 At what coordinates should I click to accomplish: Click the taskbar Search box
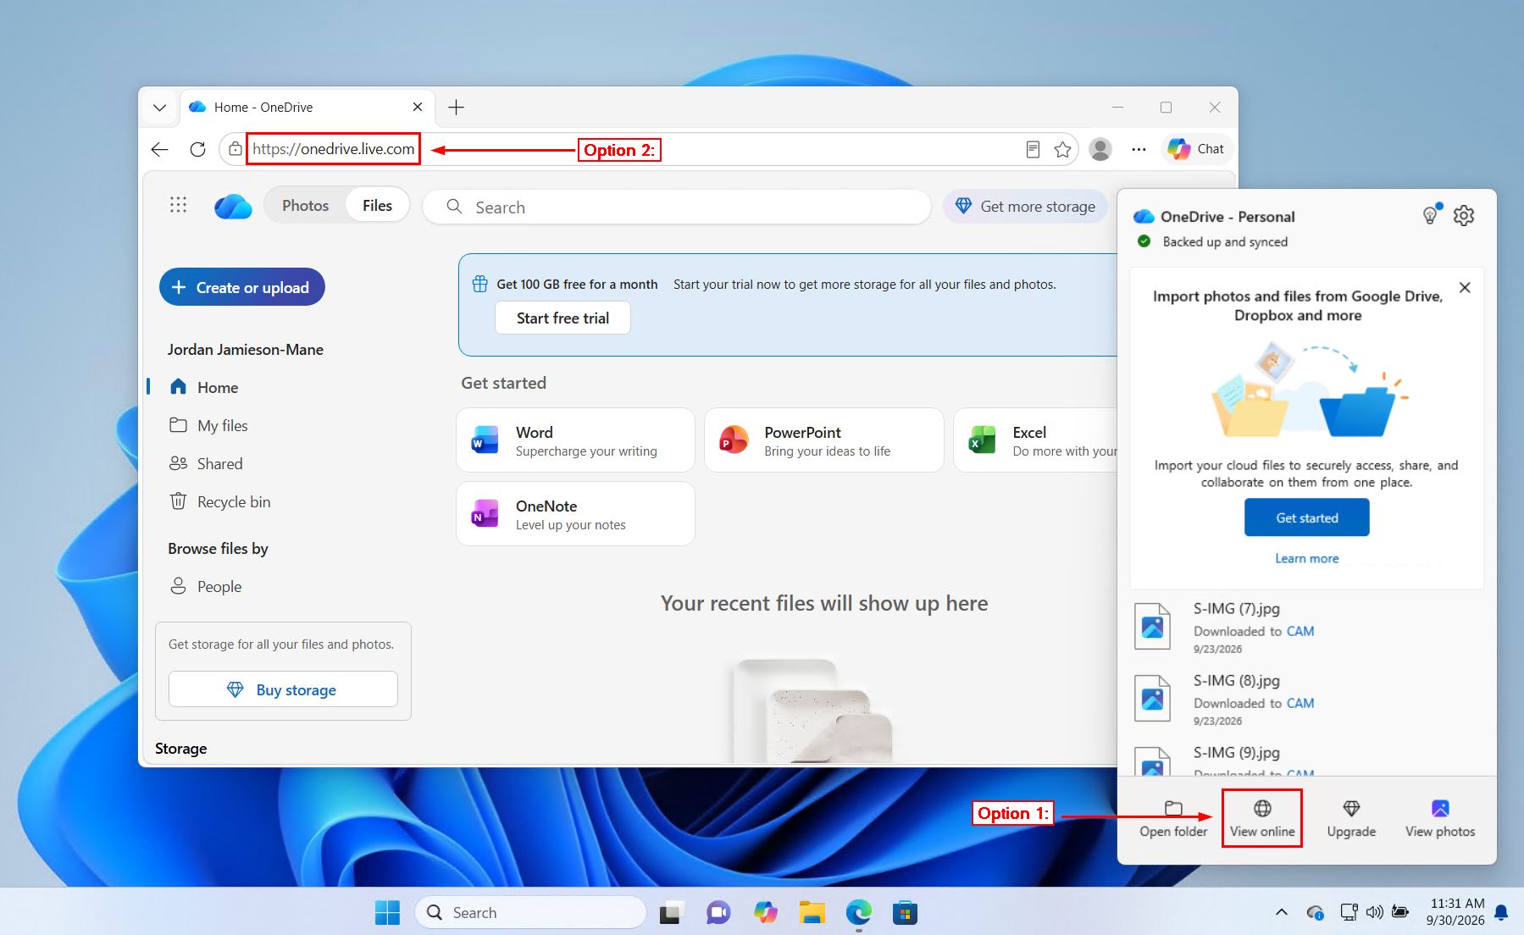[x=531, y=912]
